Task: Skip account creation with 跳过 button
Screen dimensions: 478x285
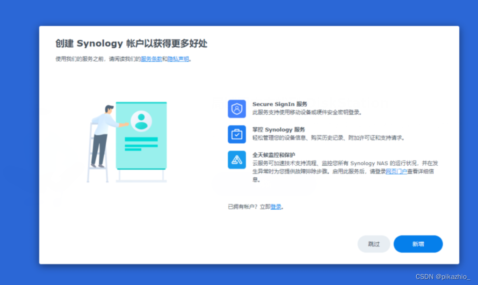Action: [374, 244]
